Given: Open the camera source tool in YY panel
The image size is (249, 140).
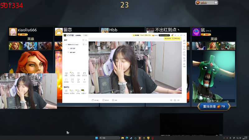Looking at the screenshot, I should tap(66, 74).
